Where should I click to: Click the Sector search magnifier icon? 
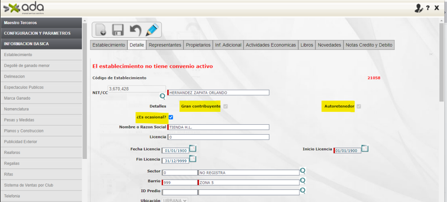point(303,171)
